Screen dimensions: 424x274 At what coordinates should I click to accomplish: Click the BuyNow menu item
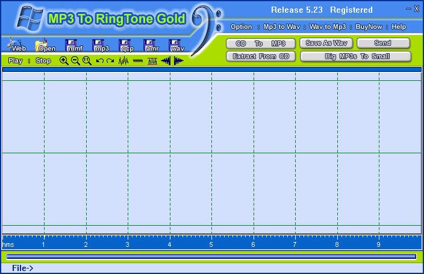369,27
